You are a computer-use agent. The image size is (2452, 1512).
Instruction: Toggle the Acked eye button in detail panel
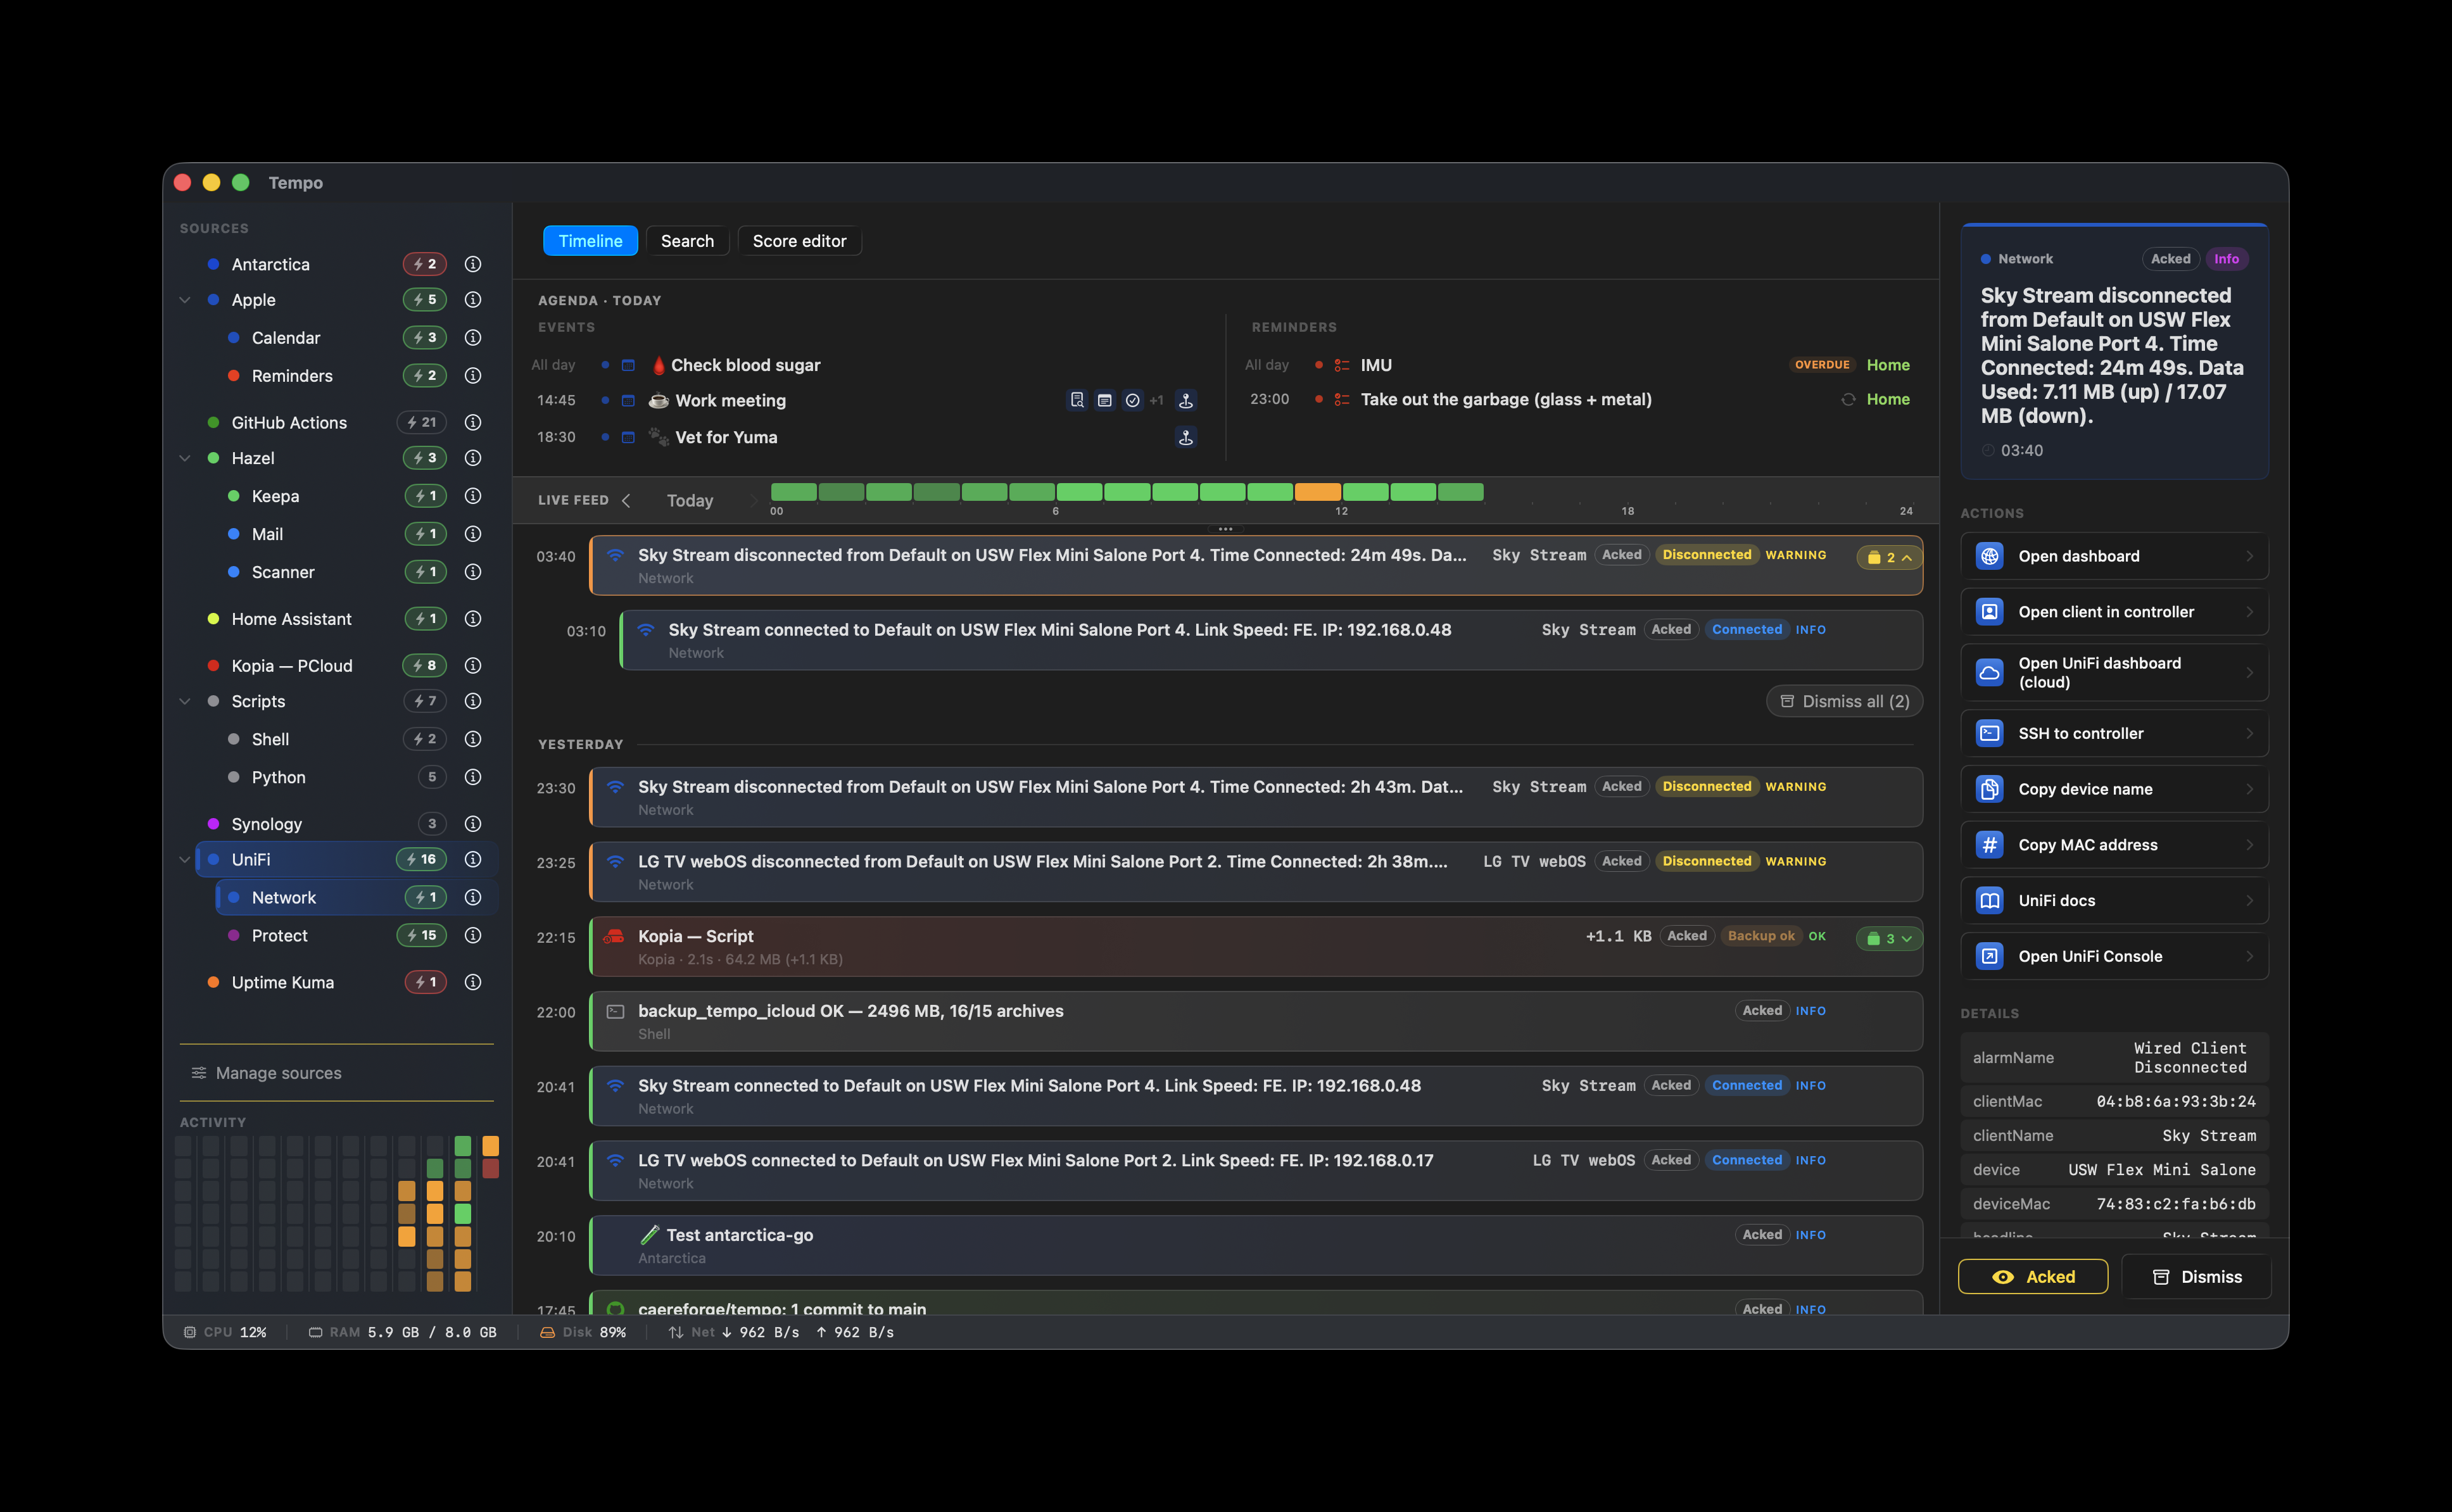(x=2033, y=1277)
